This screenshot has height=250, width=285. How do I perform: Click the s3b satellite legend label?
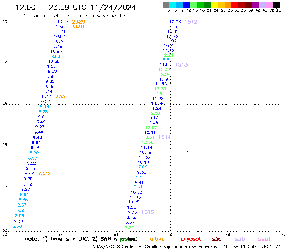pos(240,239)
